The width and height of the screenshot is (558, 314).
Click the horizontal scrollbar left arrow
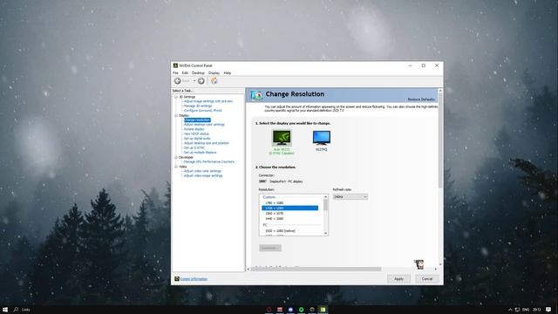pyautogui.click(x=248, y=270)
